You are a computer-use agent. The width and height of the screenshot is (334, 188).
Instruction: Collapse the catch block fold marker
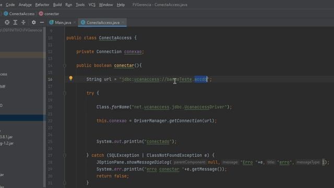pos(65,156)
